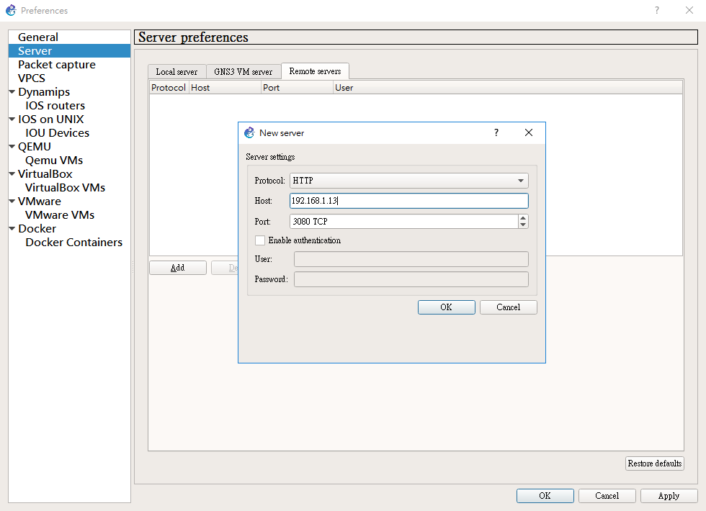Sort by the Host column header
Screen dimensions: 706x511
click(225, 88)
